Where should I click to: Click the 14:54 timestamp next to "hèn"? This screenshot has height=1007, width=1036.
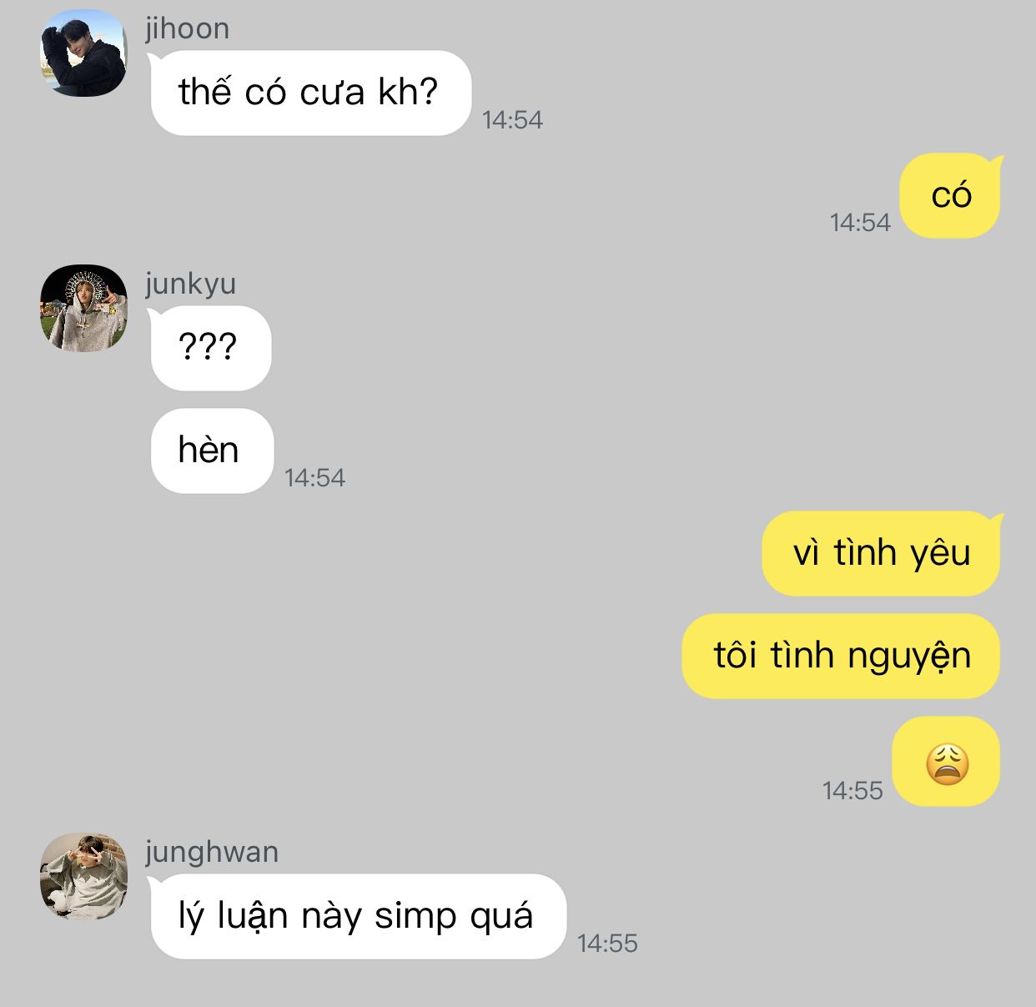[x=314, y=478]
